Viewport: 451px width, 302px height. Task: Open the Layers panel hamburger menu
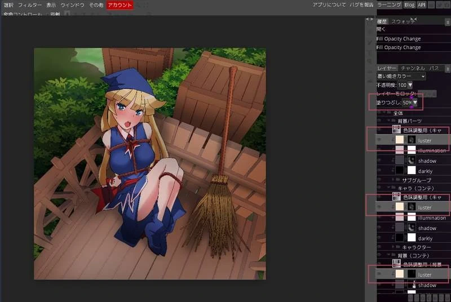tap(448, 69)
